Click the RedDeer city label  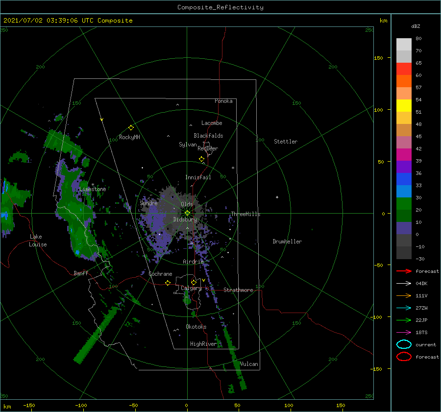[x=208, y=148]
